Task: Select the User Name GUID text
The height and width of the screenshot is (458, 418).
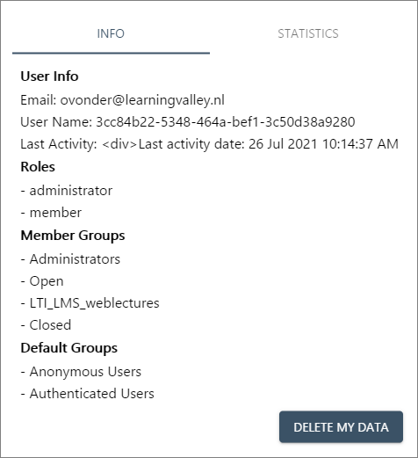Action: coord(226,122)
